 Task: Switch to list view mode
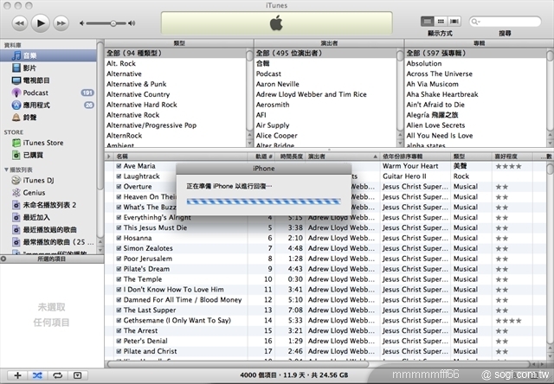(427, 22)
